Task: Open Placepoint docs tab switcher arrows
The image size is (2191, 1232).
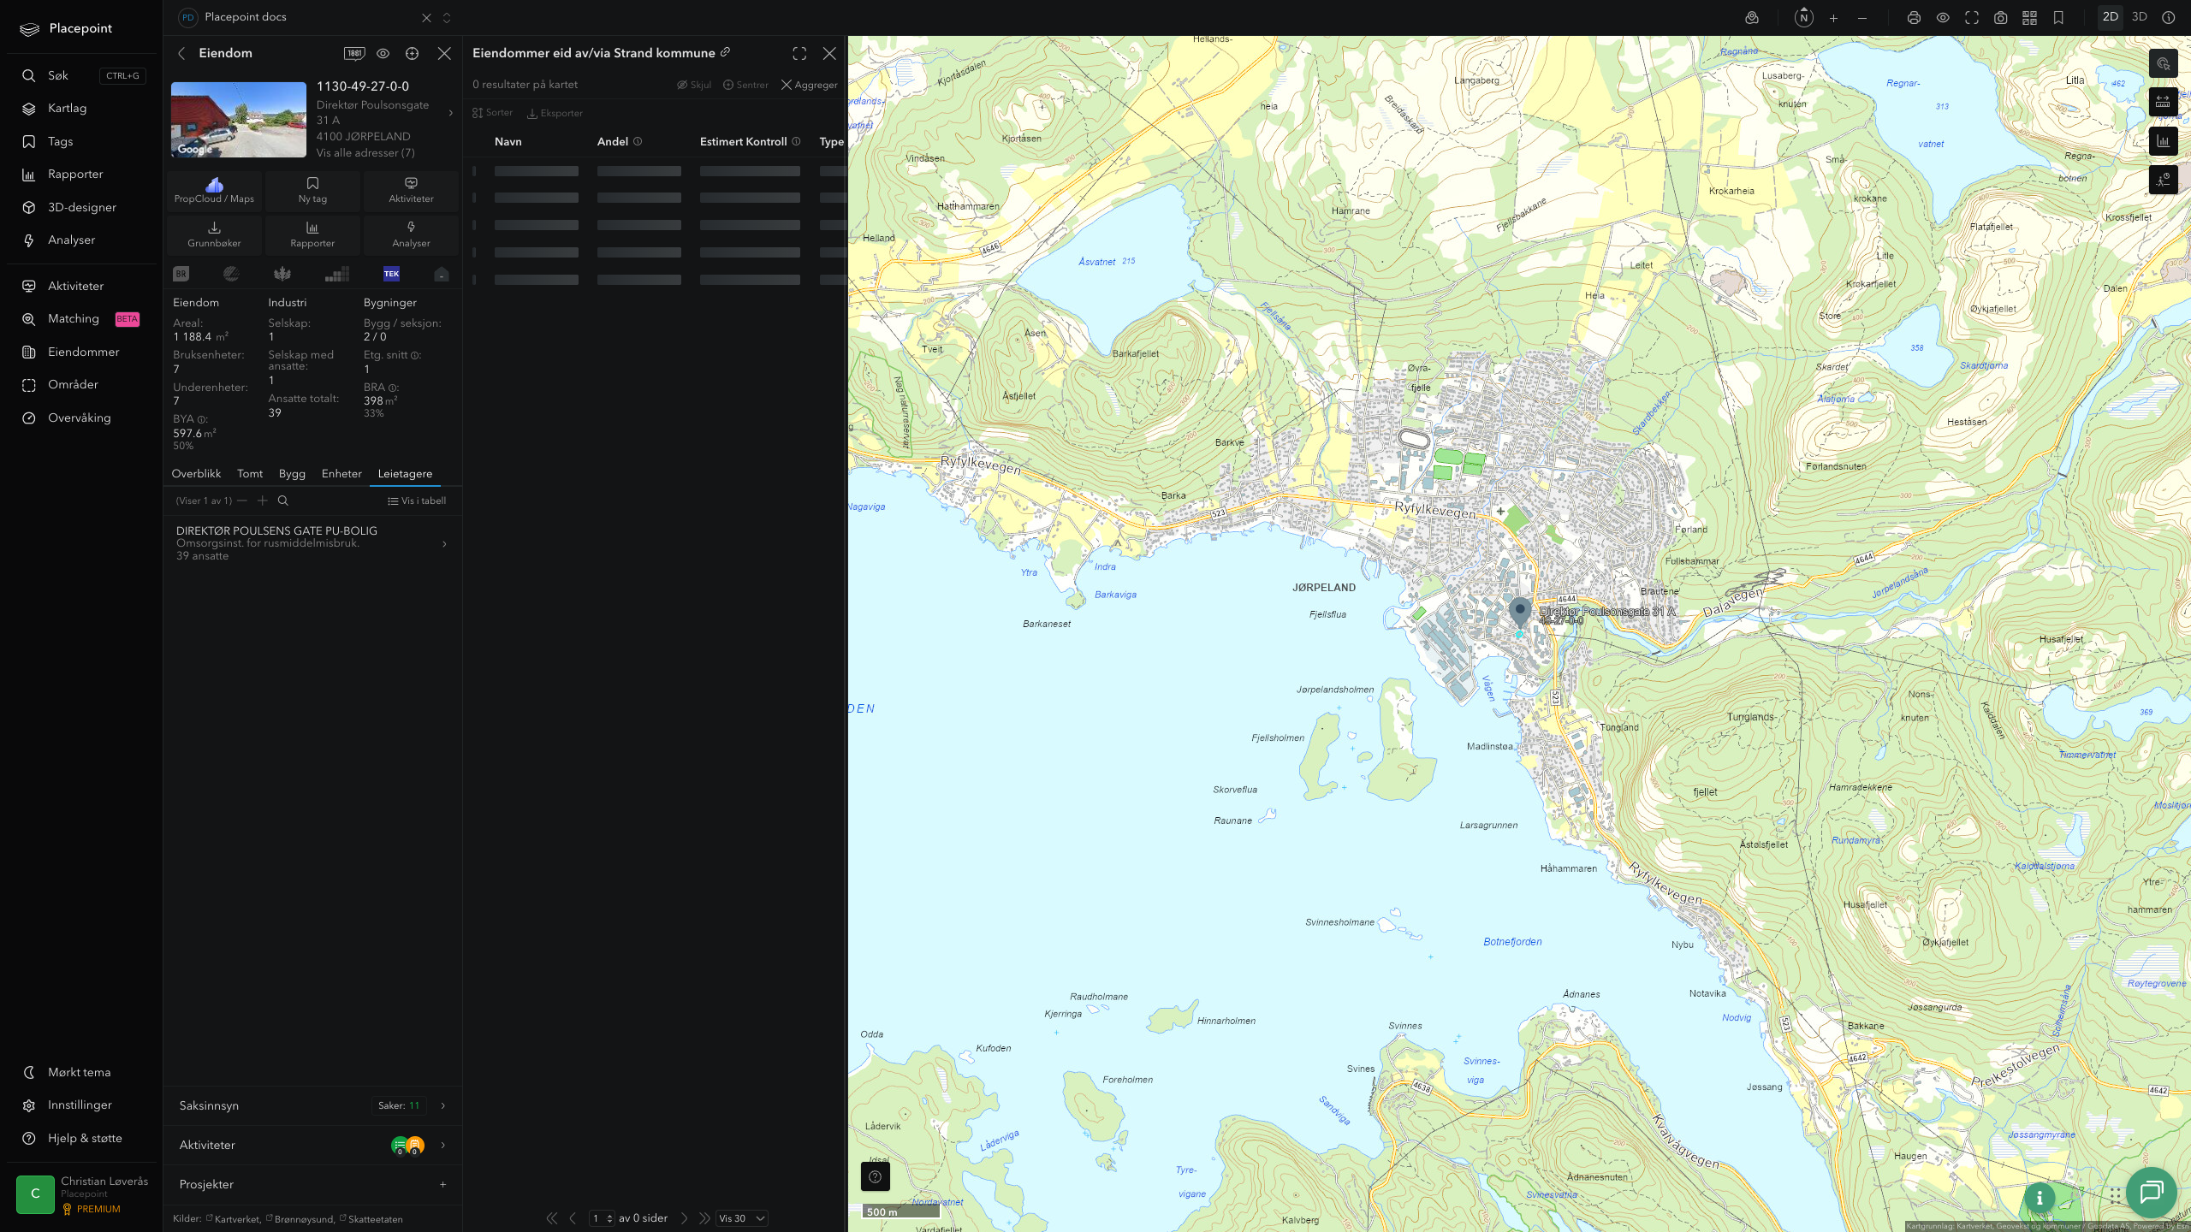Action: click(x=447, y=18)
